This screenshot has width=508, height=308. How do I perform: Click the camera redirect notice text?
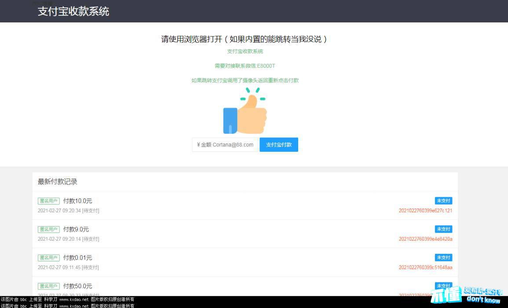point(245,81)
